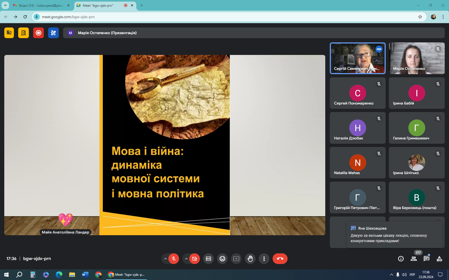
Task: Click the red record extension icon
Action: 38,33
